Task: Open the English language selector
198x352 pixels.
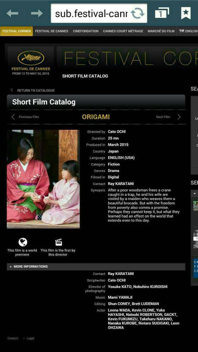Action: 188,31
